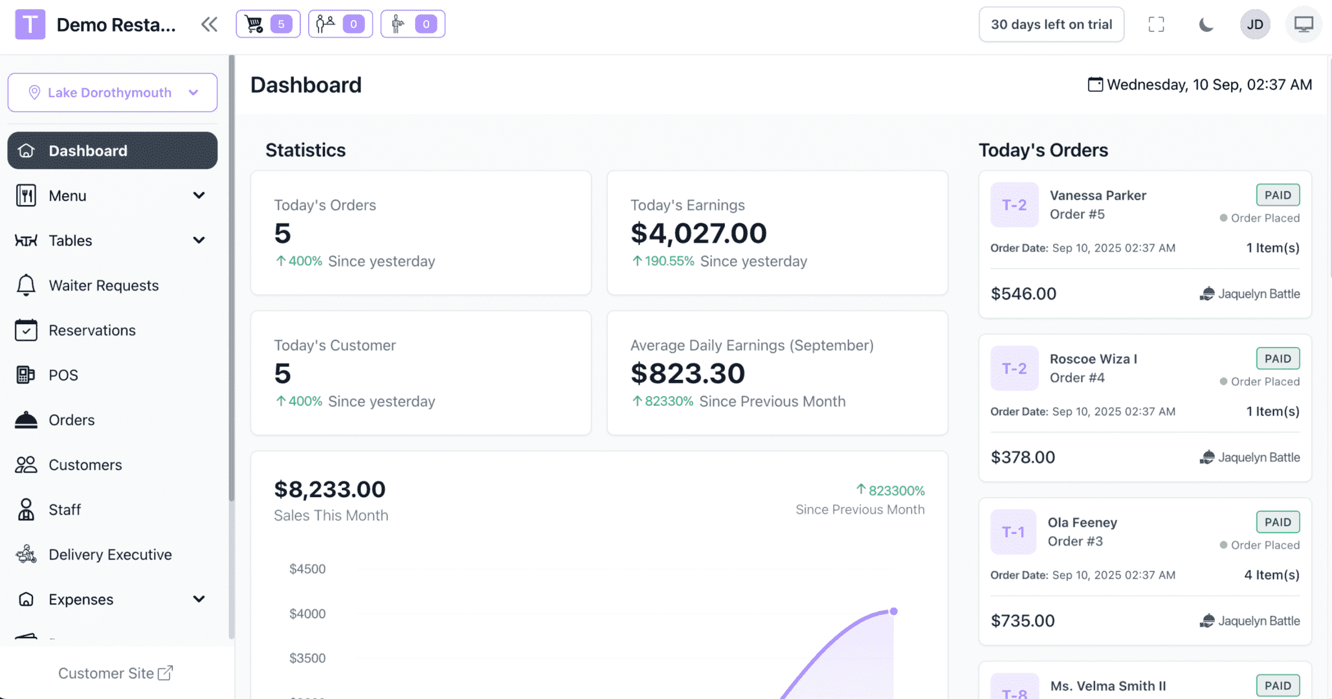The image size is (1332, 699).
Task: Open the Delivery Executive section
Action: pyautogui.click(x=110, y=554)
